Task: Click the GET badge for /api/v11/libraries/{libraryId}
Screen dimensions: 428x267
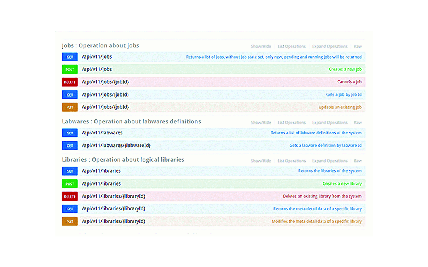Action: (70, 209)
